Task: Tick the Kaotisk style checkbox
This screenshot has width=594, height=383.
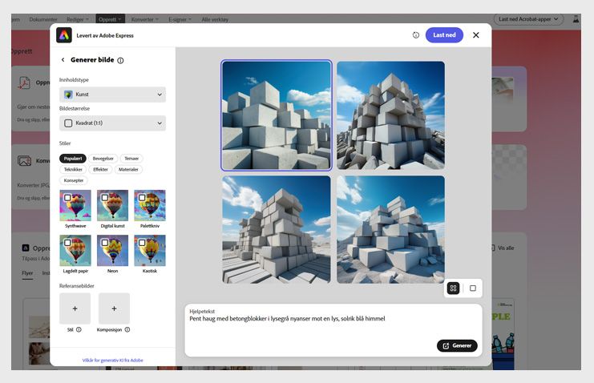Action: click(x=142, y=243)
